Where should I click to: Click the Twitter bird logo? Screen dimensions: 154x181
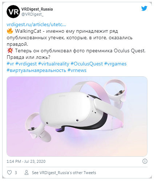[x=144, y=8]
